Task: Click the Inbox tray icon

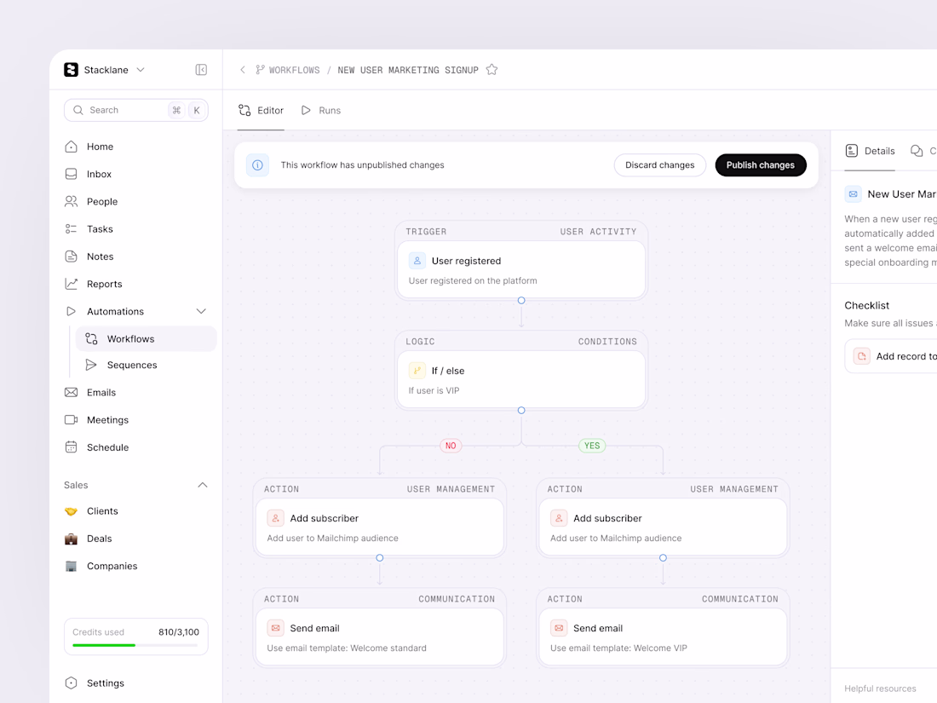Action: coord(71,174)
